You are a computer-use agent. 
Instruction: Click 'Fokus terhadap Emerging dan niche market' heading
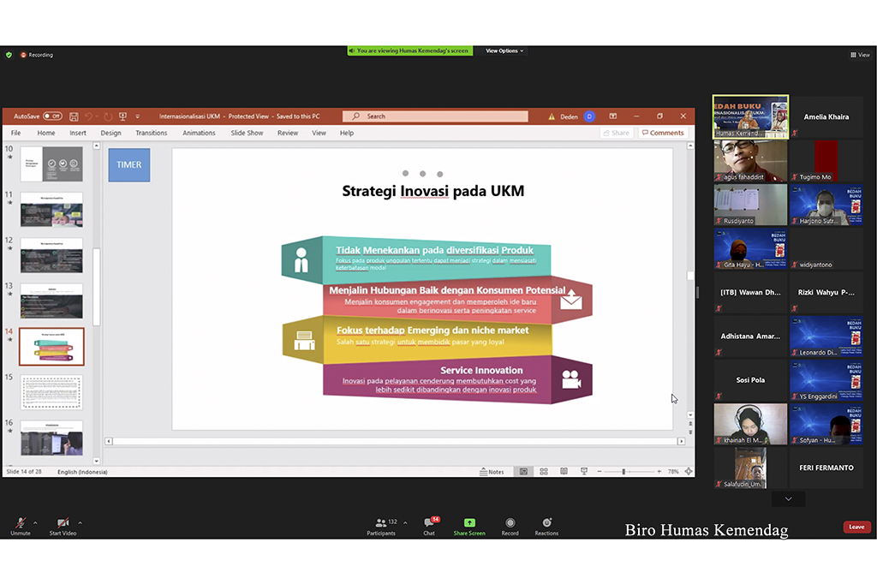coord(433,330)
